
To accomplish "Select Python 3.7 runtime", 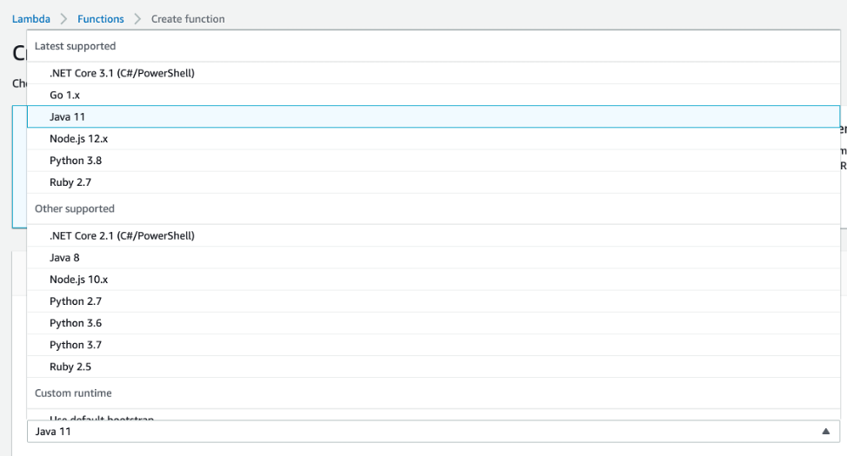I will tap(76, 345).
